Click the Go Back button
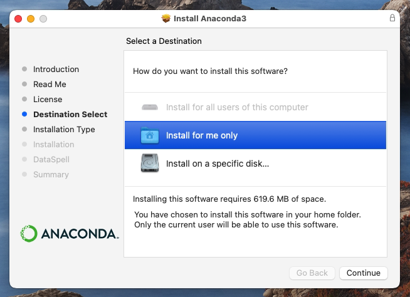Screen dimensions: 410x297 (x=312, y=273)
